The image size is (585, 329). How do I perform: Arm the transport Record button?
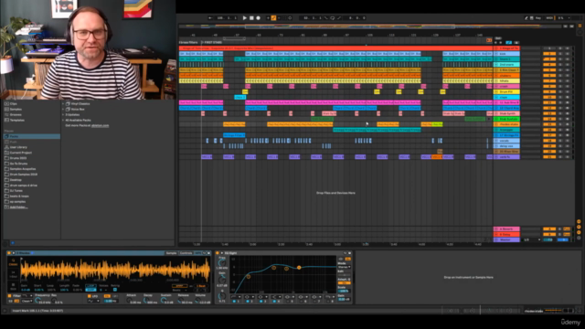tap(258, 18)
